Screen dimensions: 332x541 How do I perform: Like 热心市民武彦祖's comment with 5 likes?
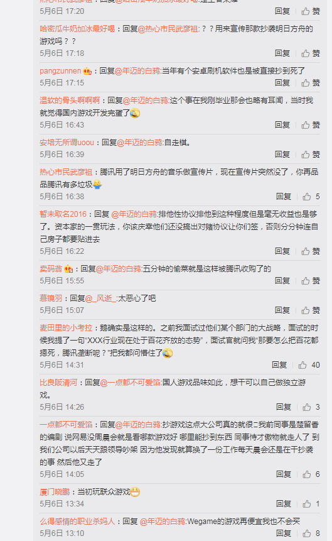pyautogui.click(x=311, y=196)
